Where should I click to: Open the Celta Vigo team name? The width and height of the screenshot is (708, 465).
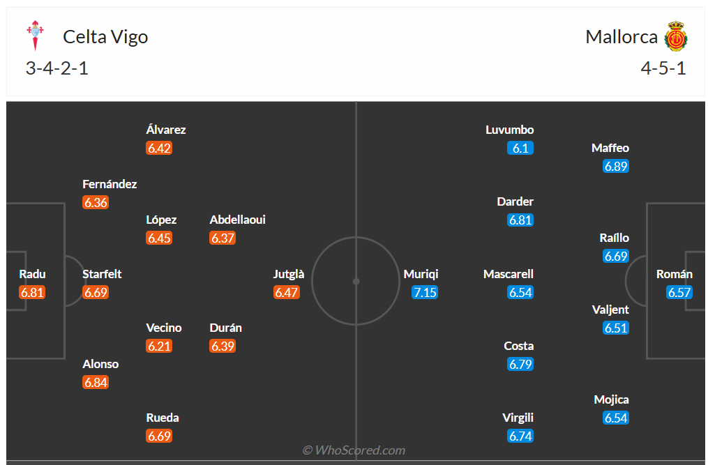click(x=105, y=36)
